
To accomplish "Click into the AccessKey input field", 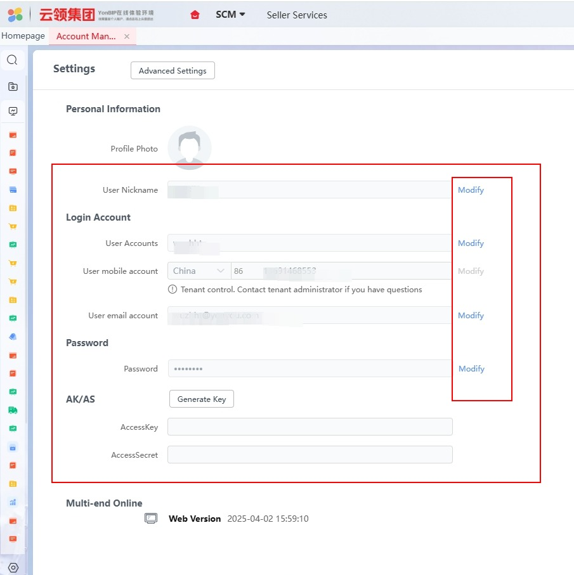I will (310, 427).
